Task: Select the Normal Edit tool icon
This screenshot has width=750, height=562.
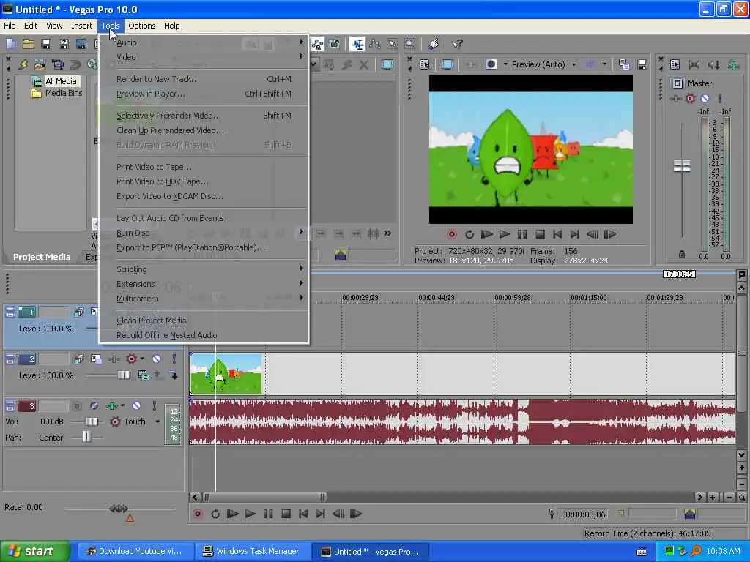Action: click(357, 44)
